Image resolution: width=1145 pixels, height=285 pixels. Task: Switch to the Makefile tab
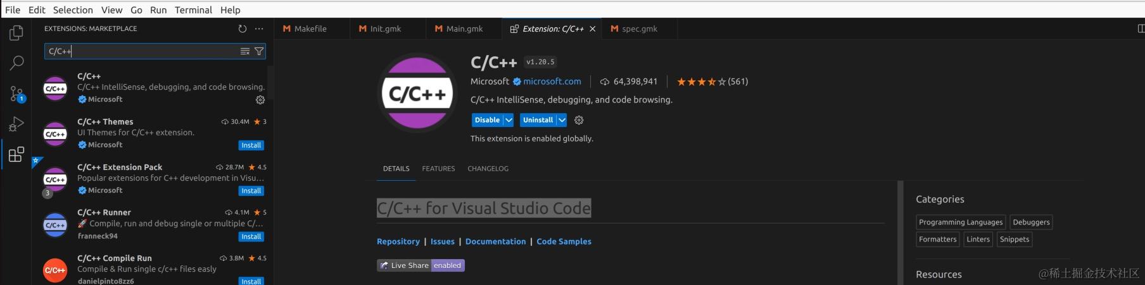pyautogui.click(x=312, y=28)
